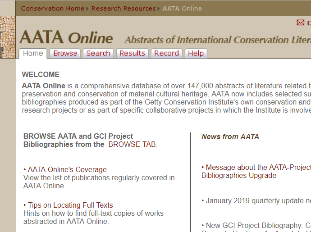The width and height of the screenshot is (311, 232).
Task: Open the Home tab
Action: pyautogui.click(x=33, y=53)
